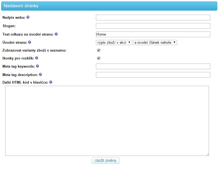Show help for Další HTML kód v hlavičce
Image resolution: width=219 pixels, height=170 pixels.
51,82
